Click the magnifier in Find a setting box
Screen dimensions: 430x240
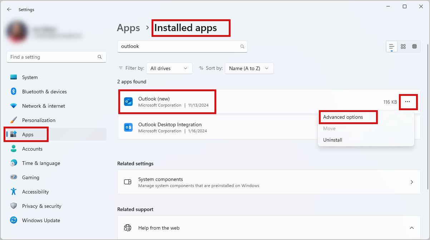click(100, 57)
